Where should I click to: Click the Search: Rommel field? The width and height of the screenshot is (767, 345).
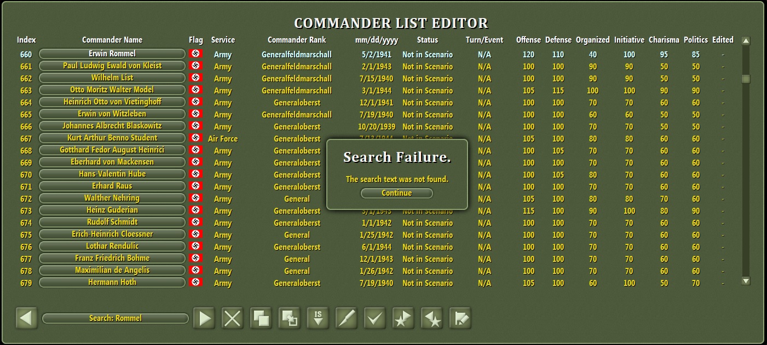click(x=116, y=318)
